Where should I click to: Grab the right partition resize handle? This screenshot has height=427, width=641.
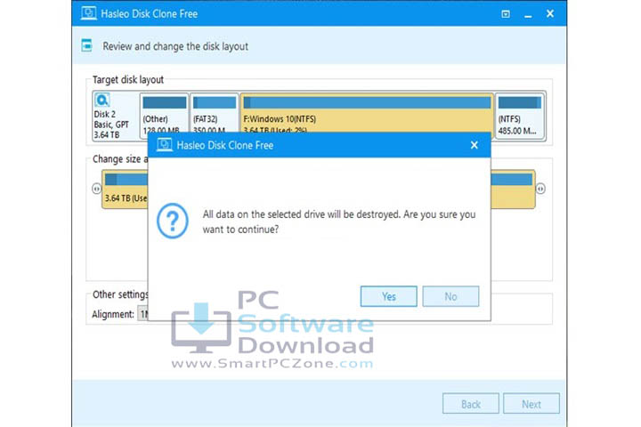coord(540,189)
